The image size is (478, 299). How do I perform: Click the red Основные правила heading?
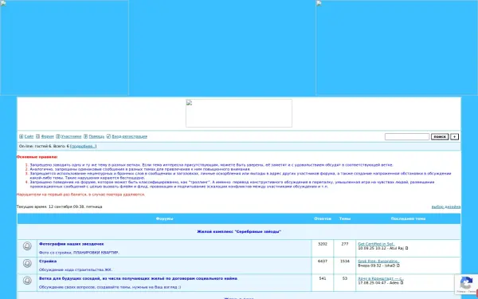(37, 157)
